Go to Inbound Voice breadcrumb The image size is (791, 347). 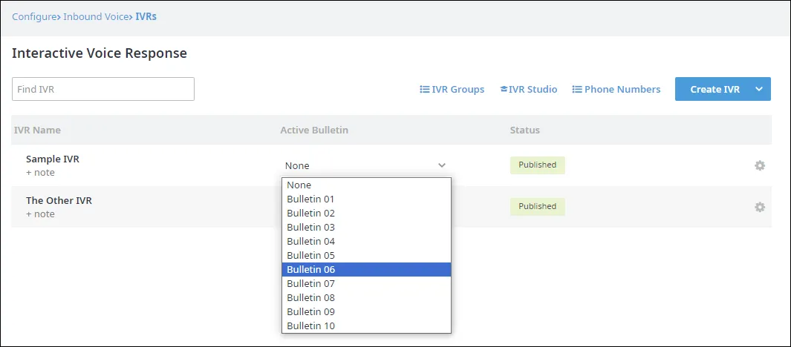pos(96,16)
